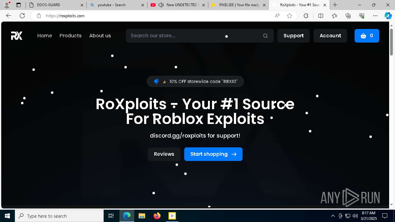Open Read aloud in address bar
This screenshot has width=395, height=222.
[277, 16]
